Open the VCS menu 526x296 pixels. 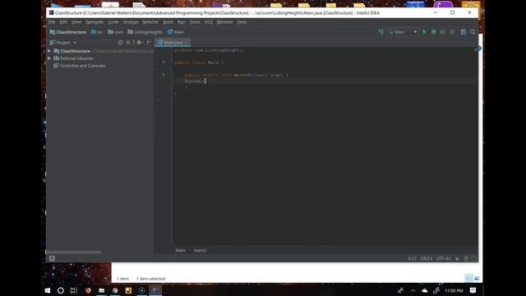coord(209,22)
